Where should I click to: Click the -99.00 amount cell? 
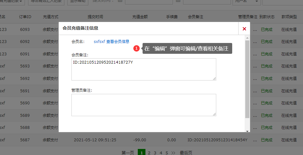point(140,140)
